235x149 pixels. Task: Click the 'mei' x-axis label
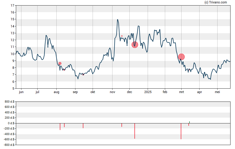click(217, 92)
